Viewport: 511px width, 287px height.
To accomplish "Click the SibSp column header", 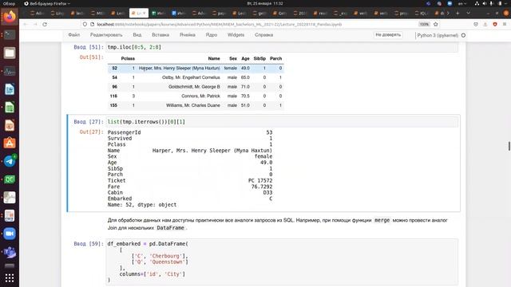I will 259,58.
